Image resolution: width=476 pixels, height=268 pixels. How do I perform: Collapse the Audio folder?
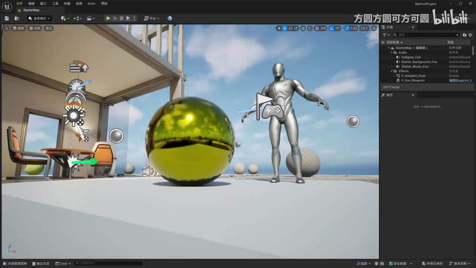pyautogui.click(x=392, y=52)
